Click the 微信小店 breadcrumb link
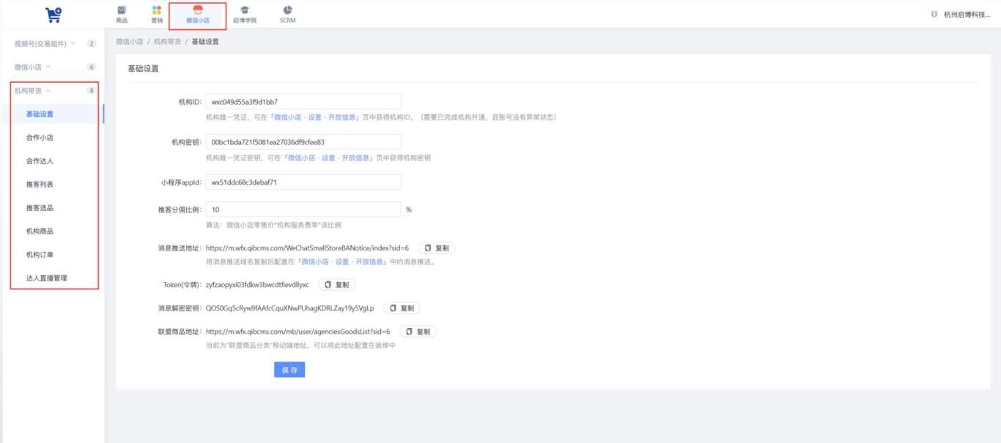Viewport: 1001px width, 443px height. [x=130, y=41]
